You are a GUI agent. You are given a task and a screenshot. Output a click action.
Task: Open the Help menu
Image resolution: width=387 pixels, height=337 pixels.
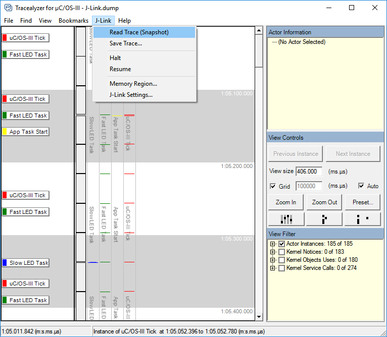pos(124,21)
